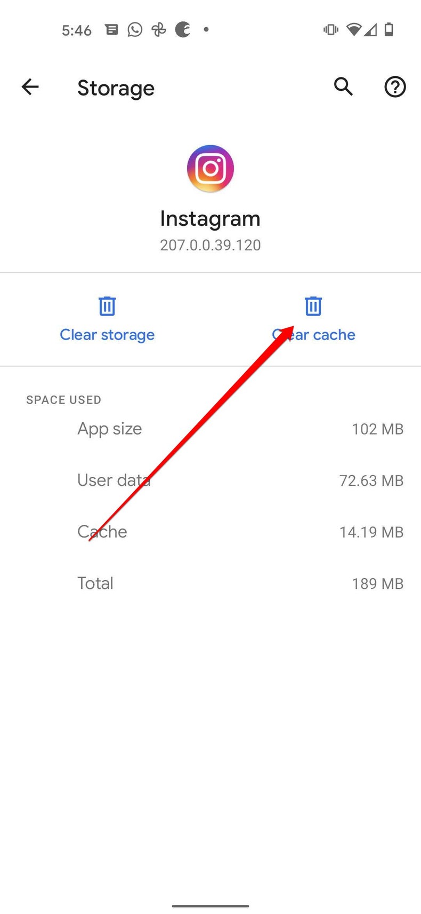Screen dimensions: 421x914
Task: Open search from the Storage screen
Action: [x=343, y=87]
